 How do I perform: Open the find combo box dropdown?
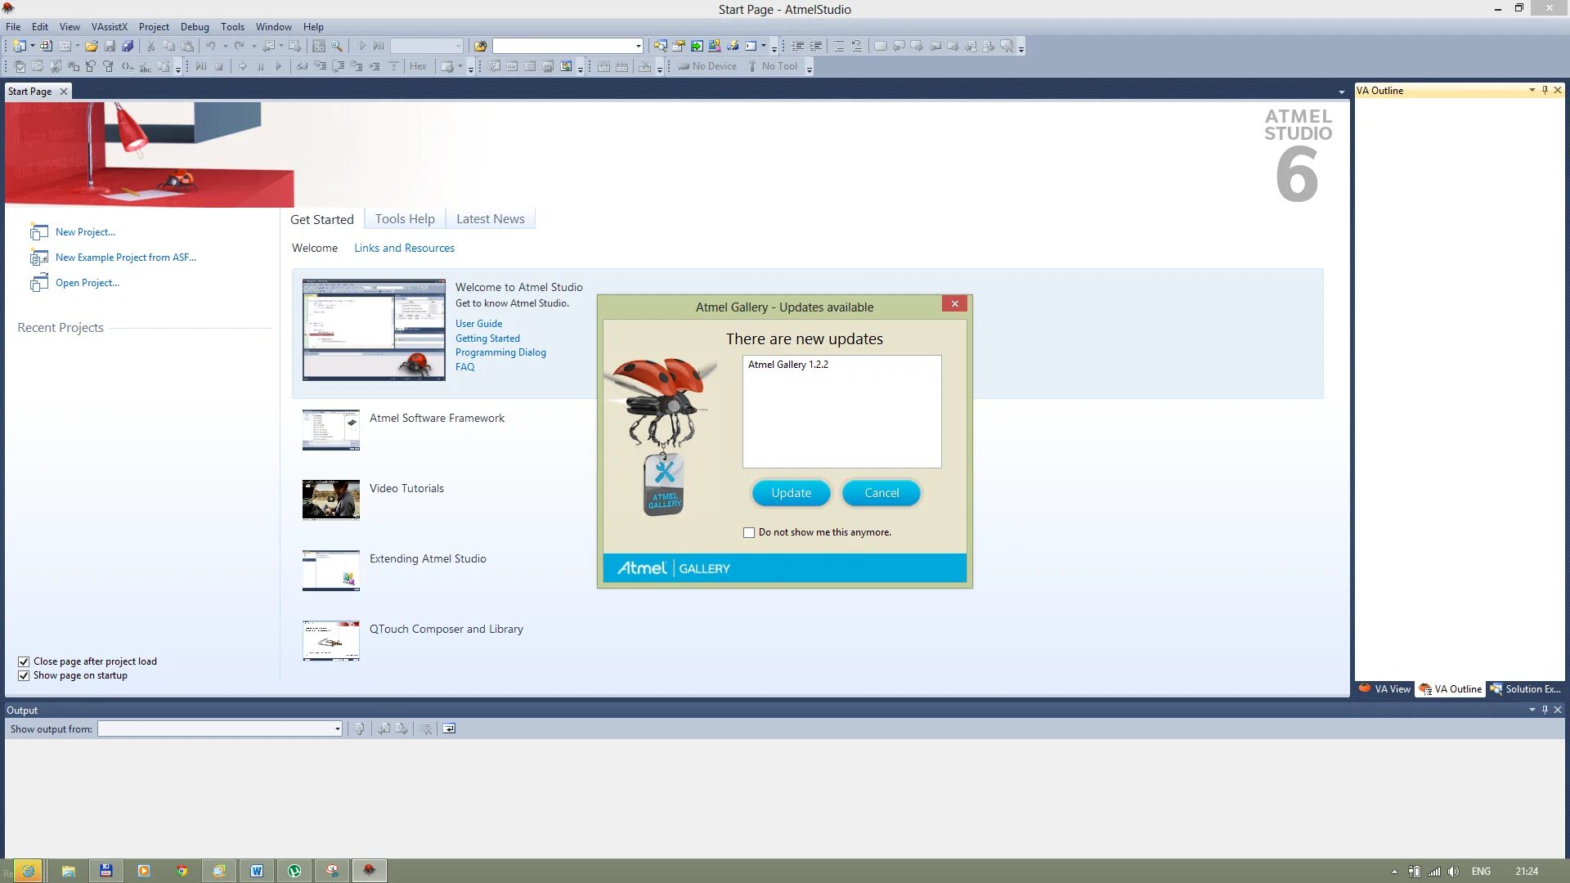[x=639, y=47]
